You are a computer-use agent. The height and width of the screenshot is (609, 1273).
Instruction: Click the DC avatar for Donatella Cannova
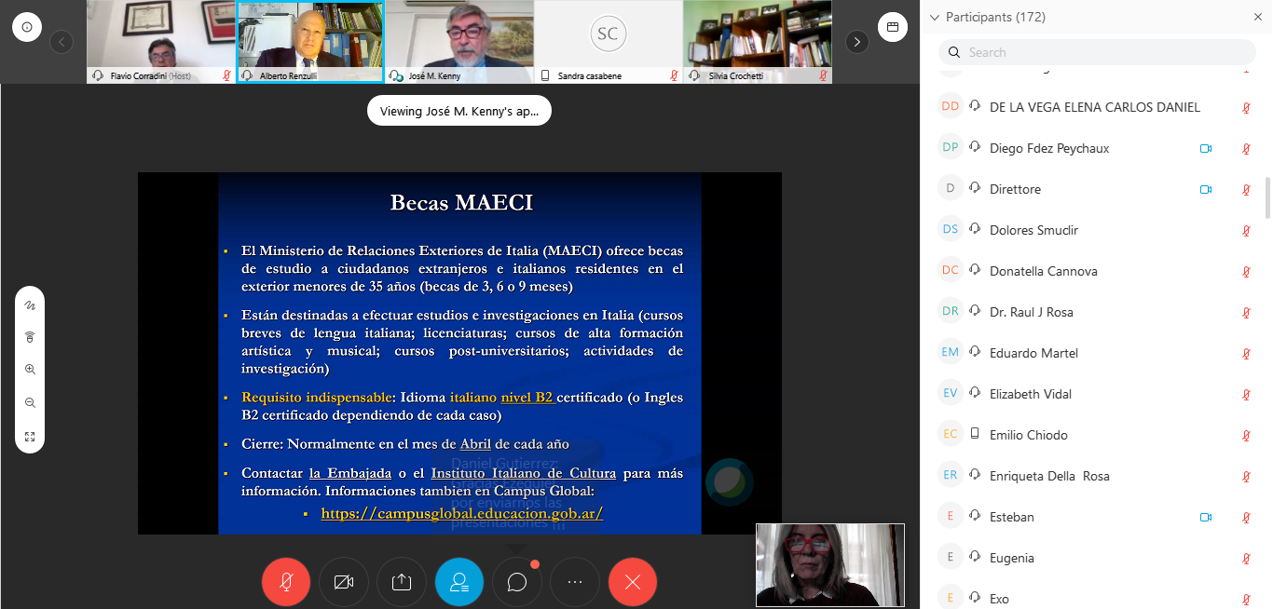951,271
